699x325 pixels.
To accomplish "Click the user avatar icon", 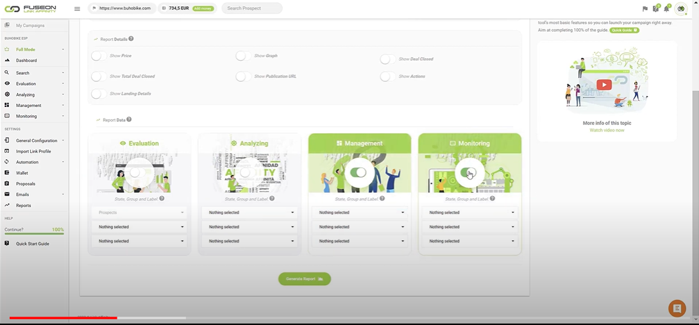I will coord(681,8).
